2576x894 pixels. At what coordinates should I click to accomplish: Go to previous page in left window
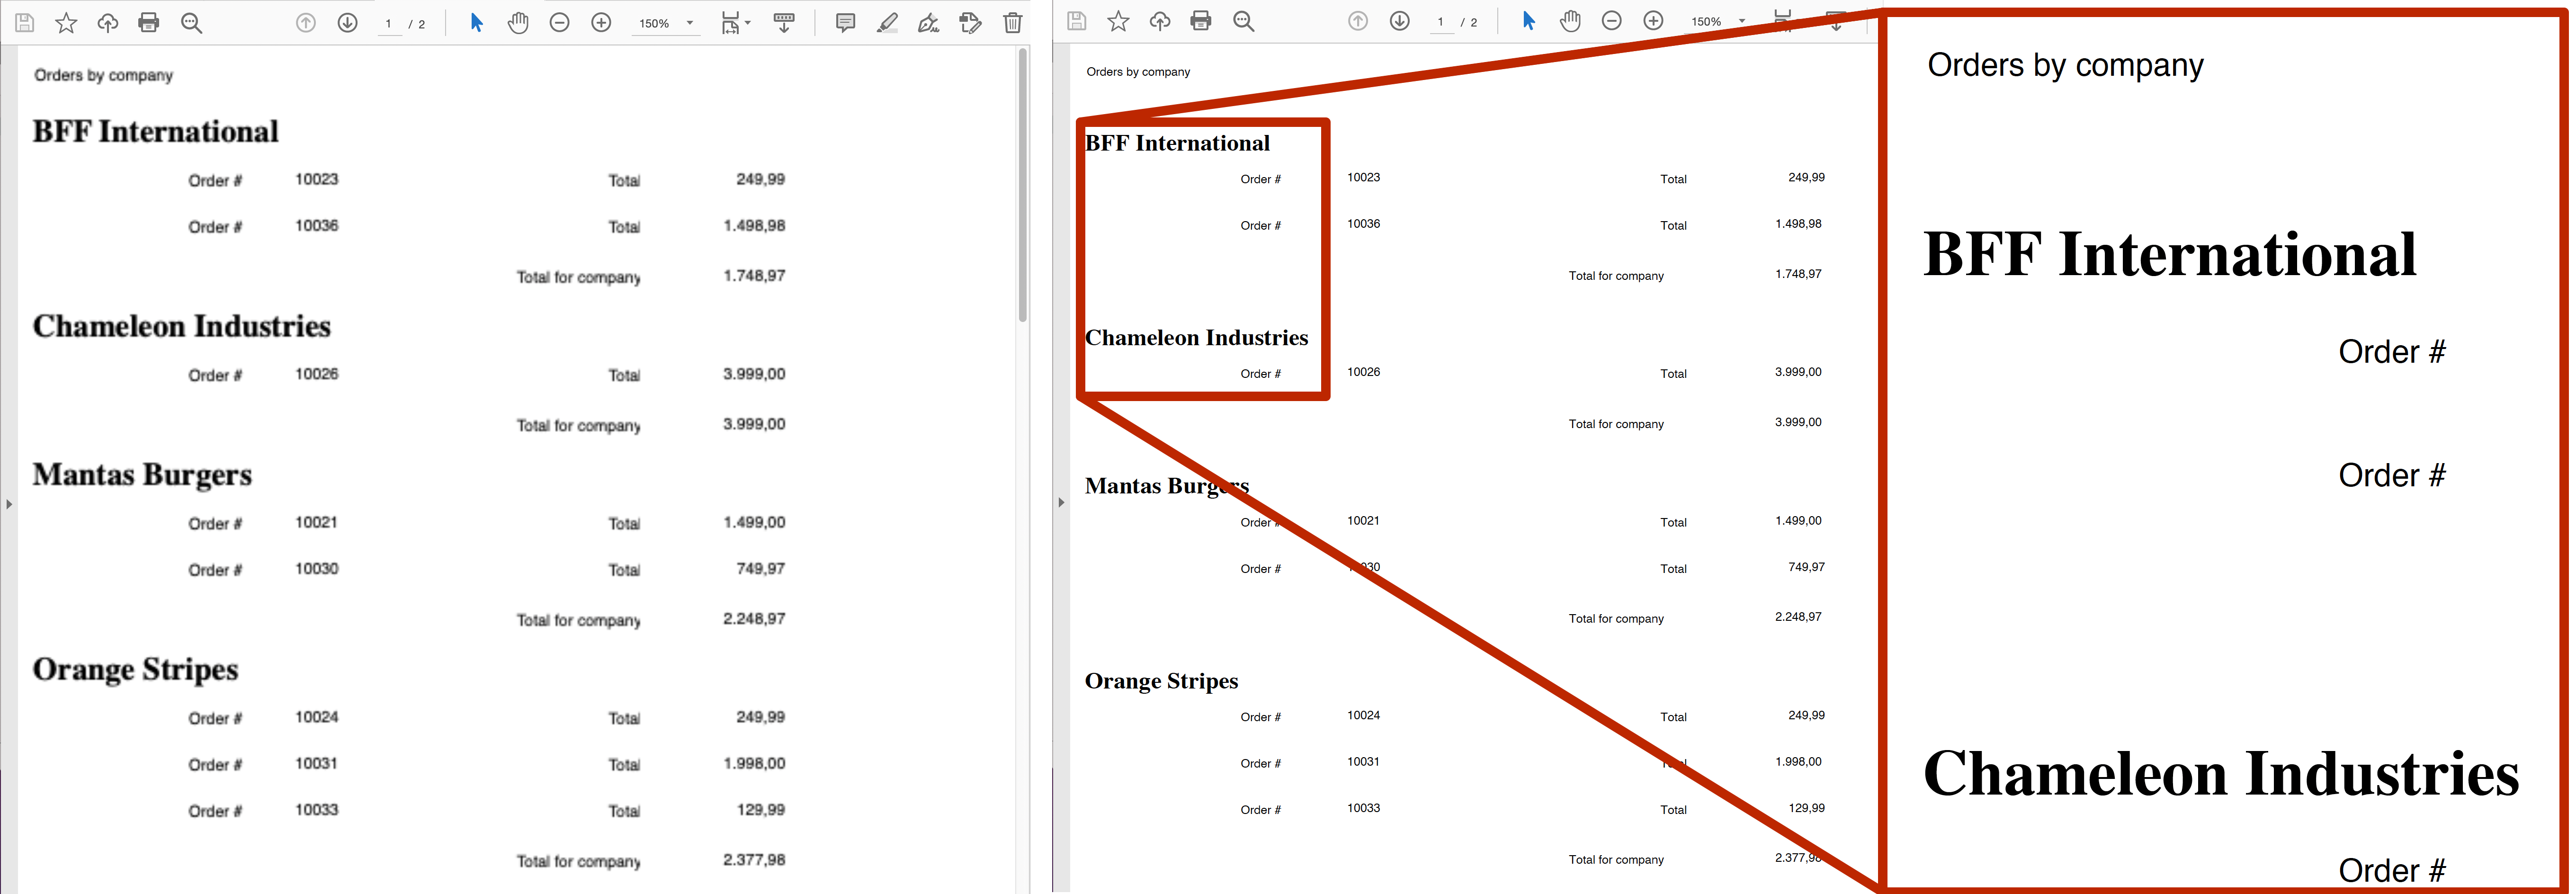click(x=306, y=22)
